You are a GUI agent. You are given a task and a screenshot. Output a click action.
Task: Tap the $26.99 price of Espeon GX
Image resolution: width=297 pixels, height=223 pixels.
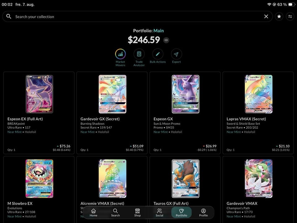211,146
